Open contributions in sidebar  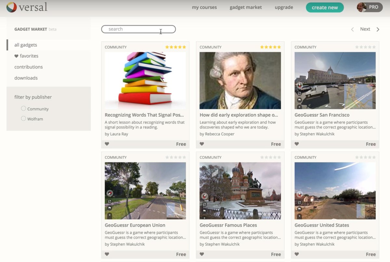click(29, 67)
